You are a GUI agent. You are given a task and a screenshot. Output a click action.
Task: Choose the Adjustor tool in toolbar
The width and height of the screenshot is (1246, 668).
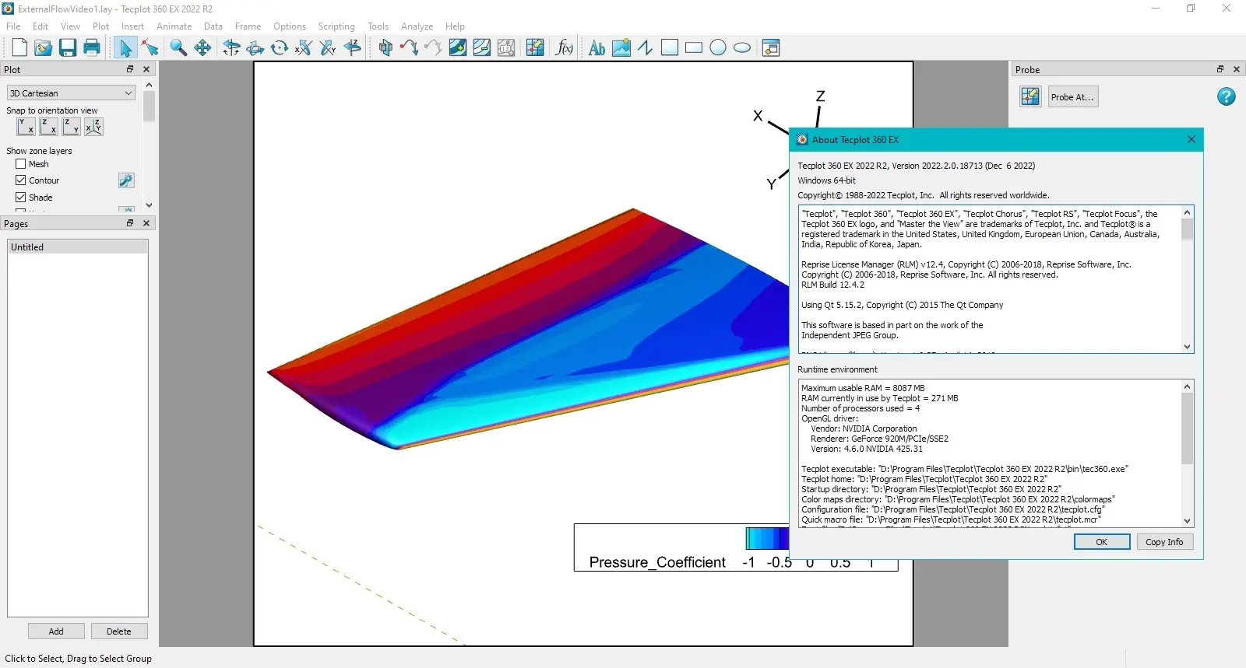[150, 48]
